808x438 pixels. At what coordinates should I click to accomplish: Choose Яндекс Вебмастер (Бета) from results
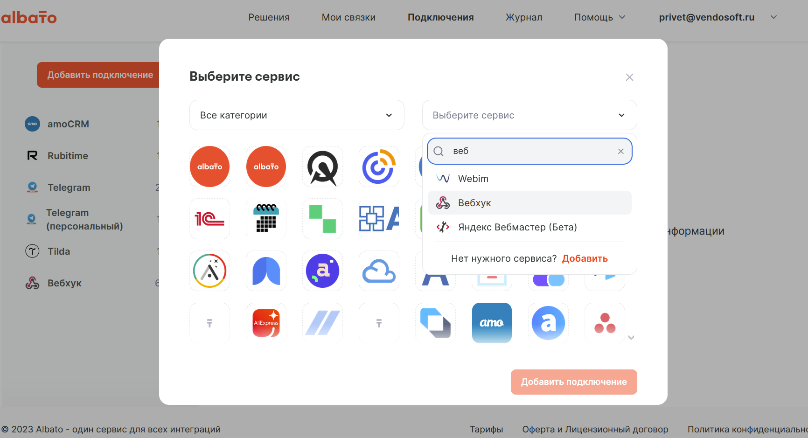(x=529, y=227)
